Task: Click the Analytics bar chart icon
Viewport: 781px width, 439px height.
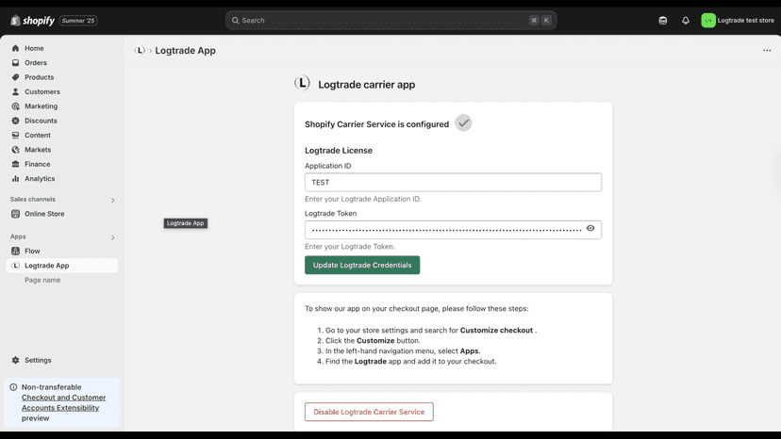Action: point(15,178)
